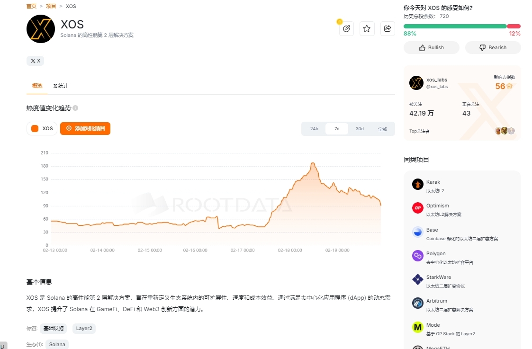Click the share icon button
This screenshot has height=349, width=532.
[387, 29]
